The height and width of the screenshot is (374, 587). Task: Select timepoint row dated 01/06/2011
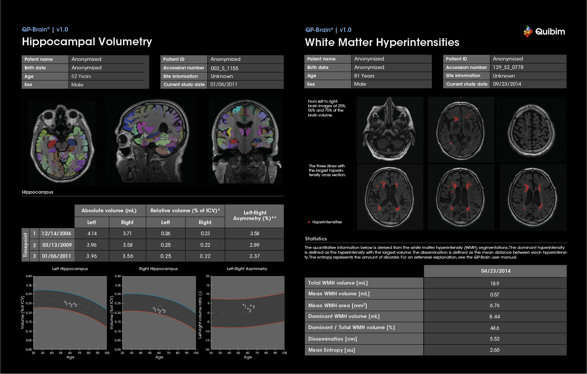[x=56, y=256]
